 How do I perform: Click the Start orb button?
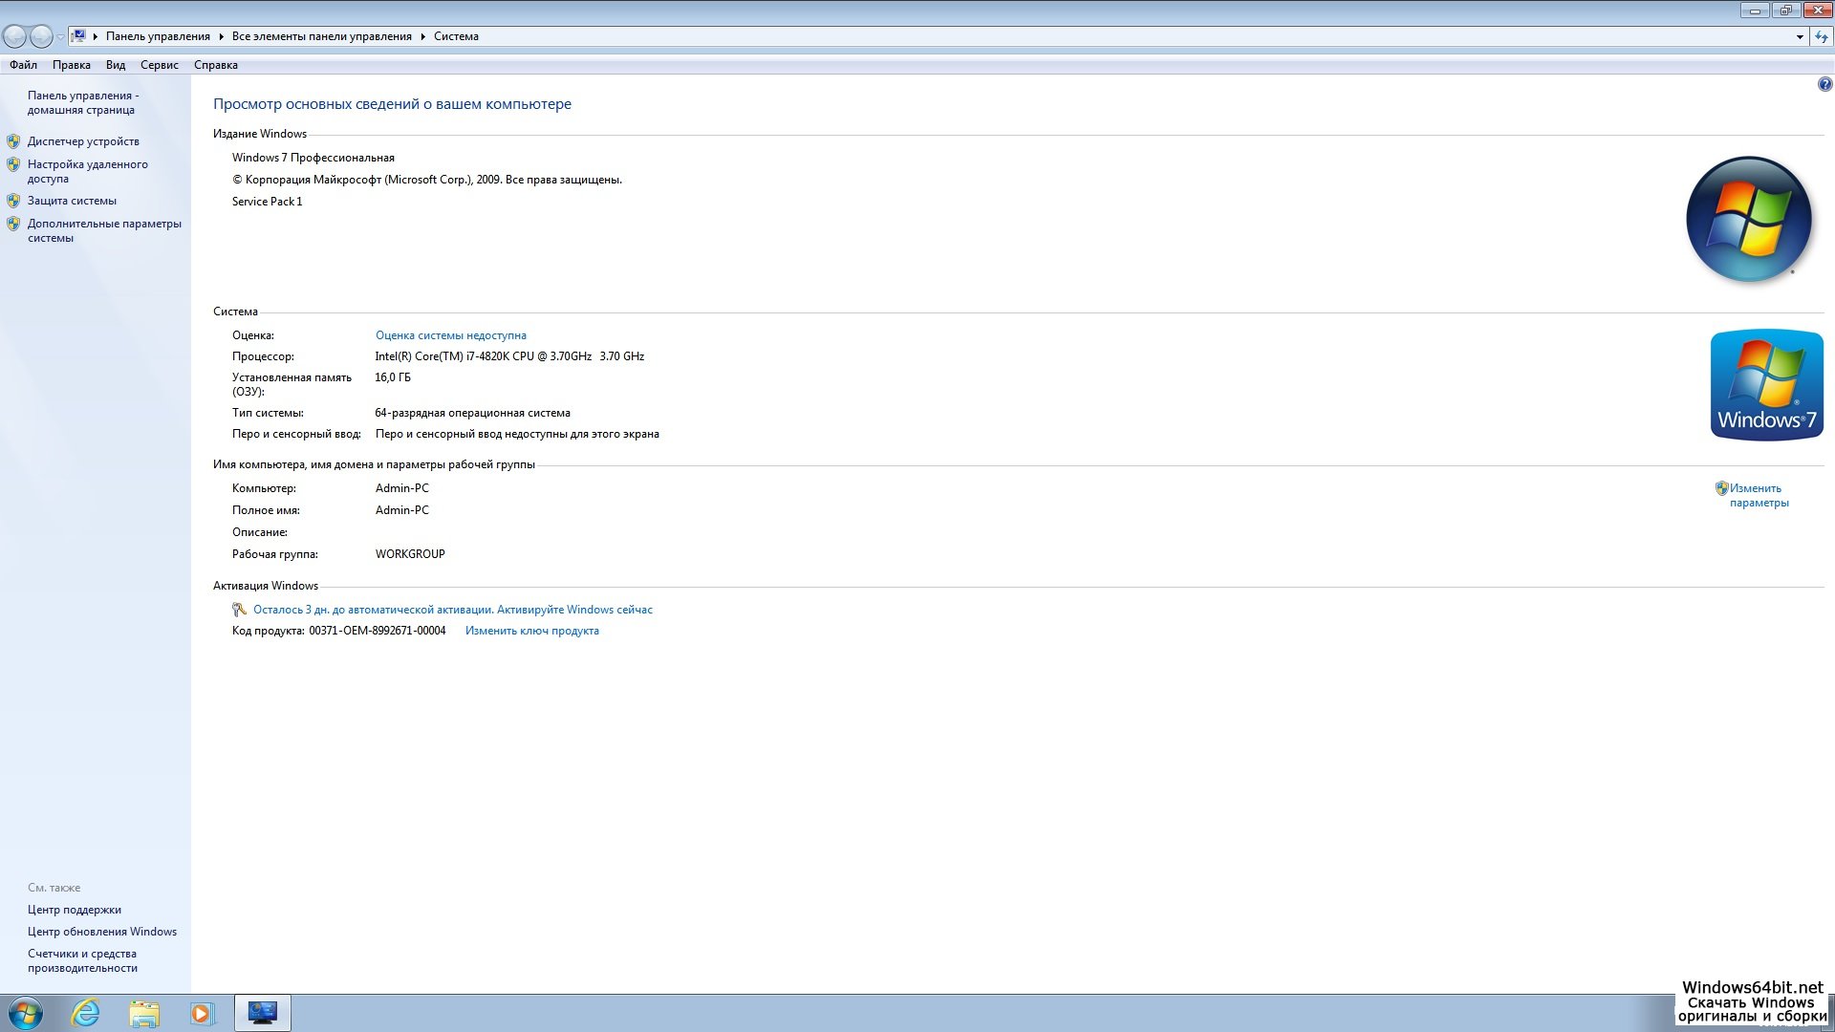point(26,1013)
